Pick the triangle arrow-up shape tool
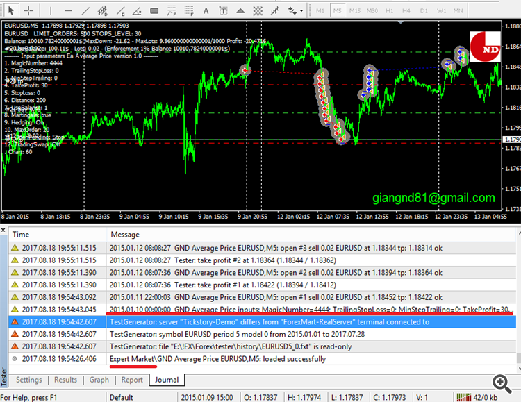This screenshot has height=402, width=521. (x=240, y=11)
